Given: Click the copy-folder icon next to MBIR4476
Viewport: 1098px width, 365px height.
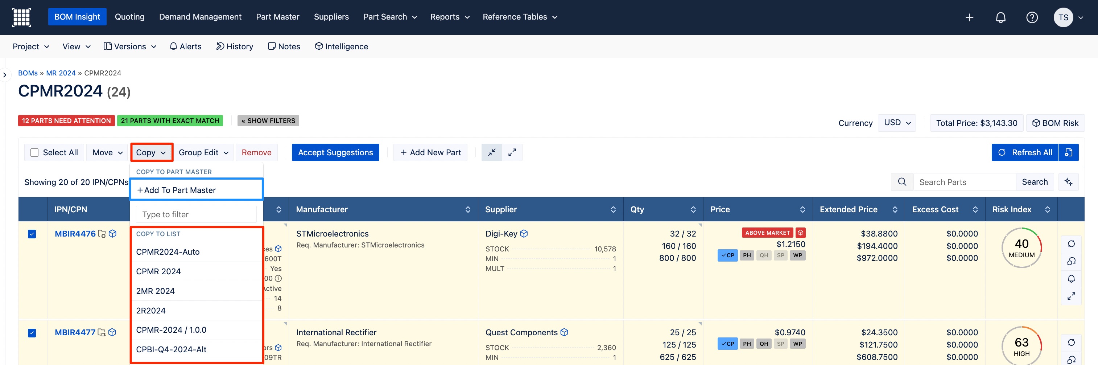Looking at the screenshot, I should [102, 234].
